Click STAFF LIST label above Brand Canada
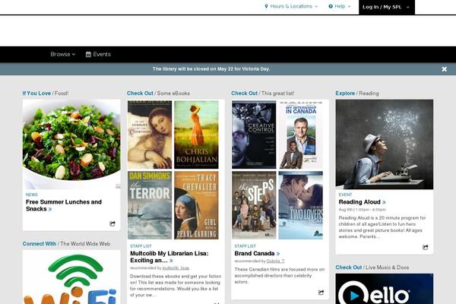Viewport: 456px width, 304px height. tap(245, 246)
